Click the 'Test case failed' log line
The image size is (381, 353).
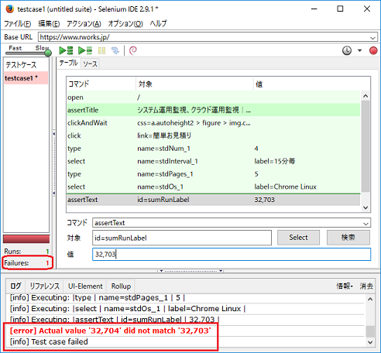click(49, 342)
